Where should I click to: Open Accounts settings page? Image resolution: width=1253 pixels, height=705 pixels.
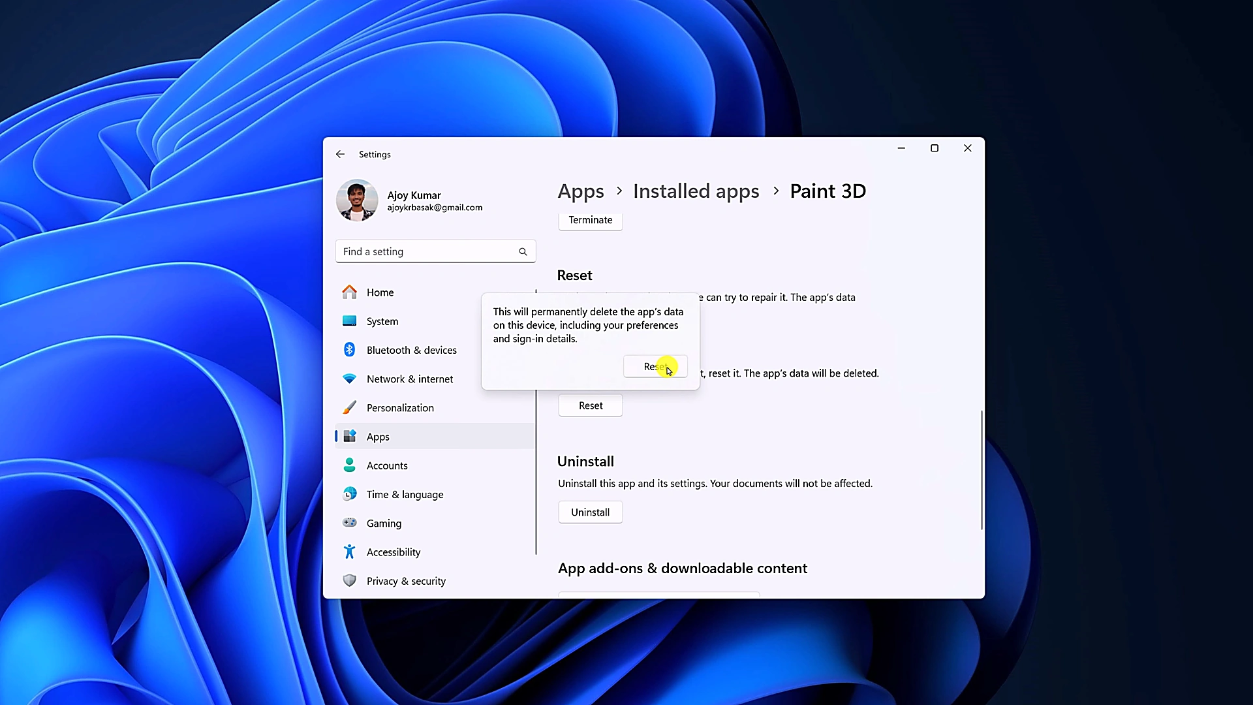click(x=435, y=465)
